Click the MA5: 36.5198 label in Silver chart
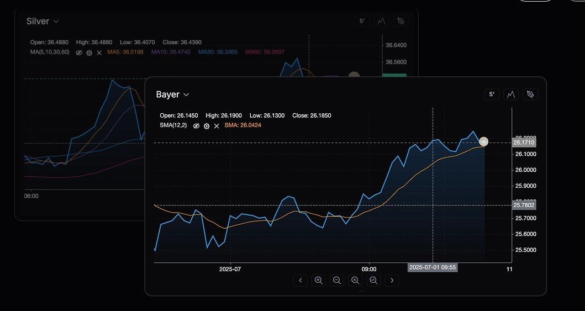The width and height of the screenshot is (585, 311). 125,52
